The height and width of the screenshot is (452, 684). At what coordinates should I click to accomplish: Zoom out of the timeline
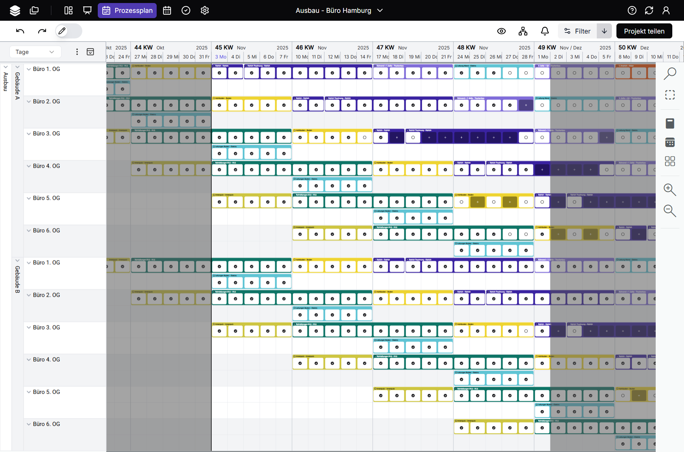pos(670,211)
